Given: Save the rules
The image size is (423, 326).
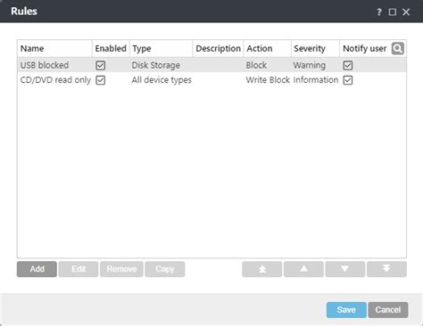Looking at the screenshot, I should click(x=346, y=310).
